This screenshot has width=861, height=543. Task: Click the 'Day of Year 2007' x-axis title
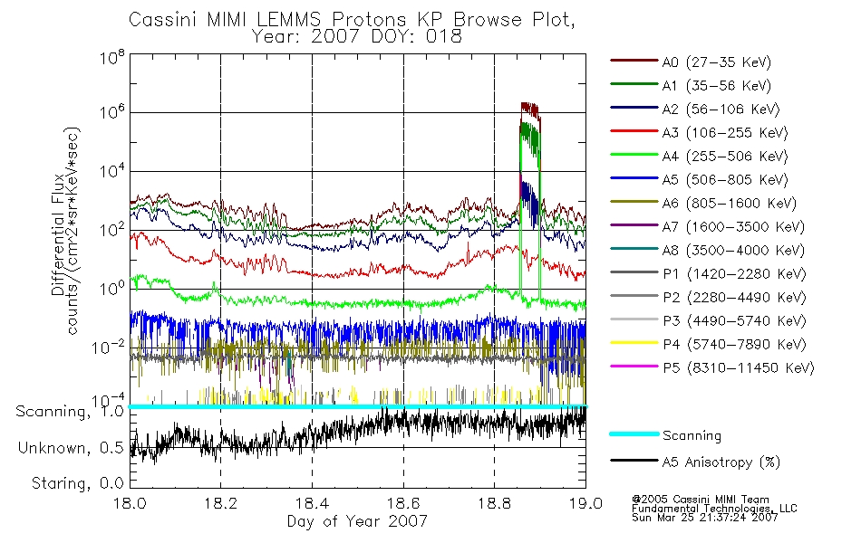click(x=357, y=521)
